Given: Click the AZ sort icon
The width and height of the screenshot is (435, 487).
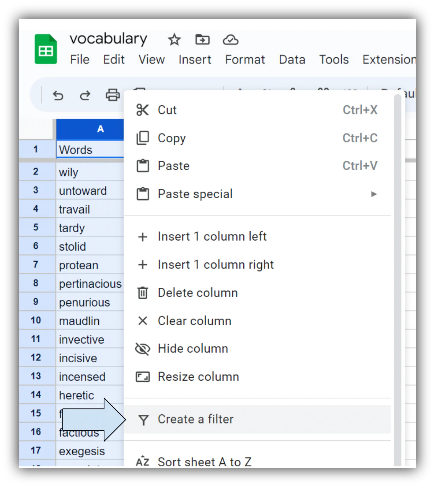Looking at the screenshot, I should pos(142,461).
